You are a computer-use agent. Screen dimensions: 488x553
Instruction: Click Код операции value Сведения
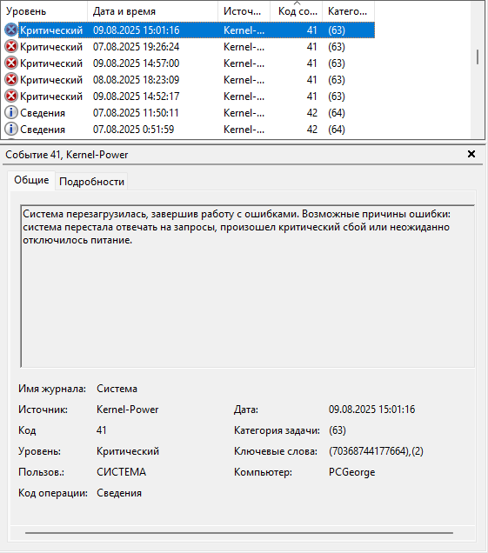point(119,493)
